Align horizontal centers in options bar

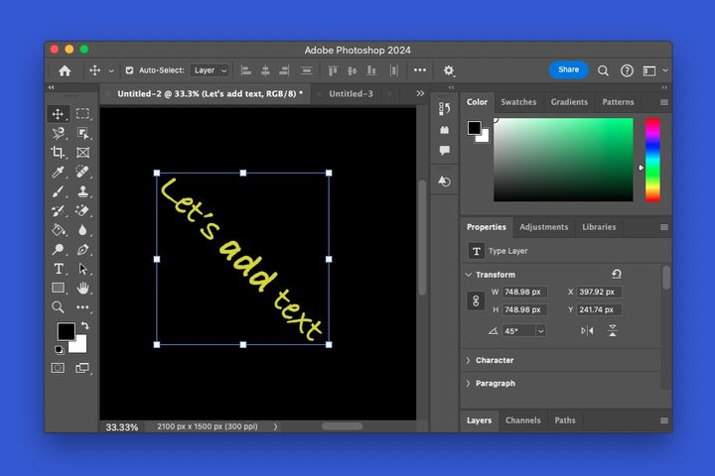pos(265,70)
